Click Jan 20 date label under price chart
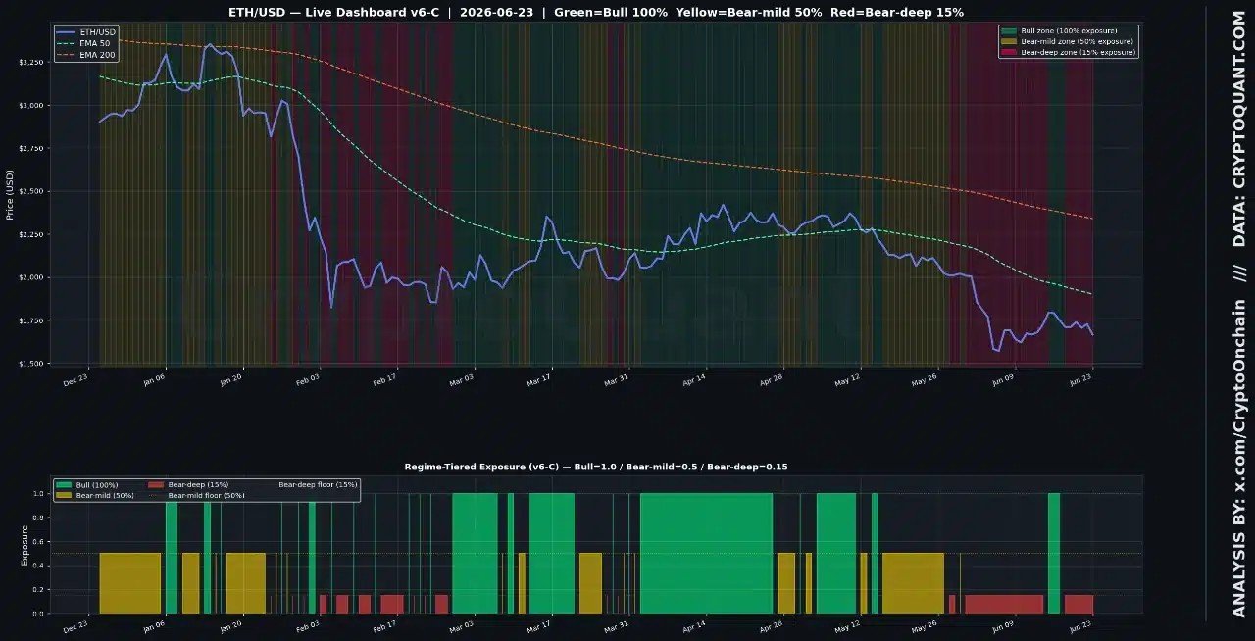Screen dimensions: 1255x641 click(x=230, y=378)
